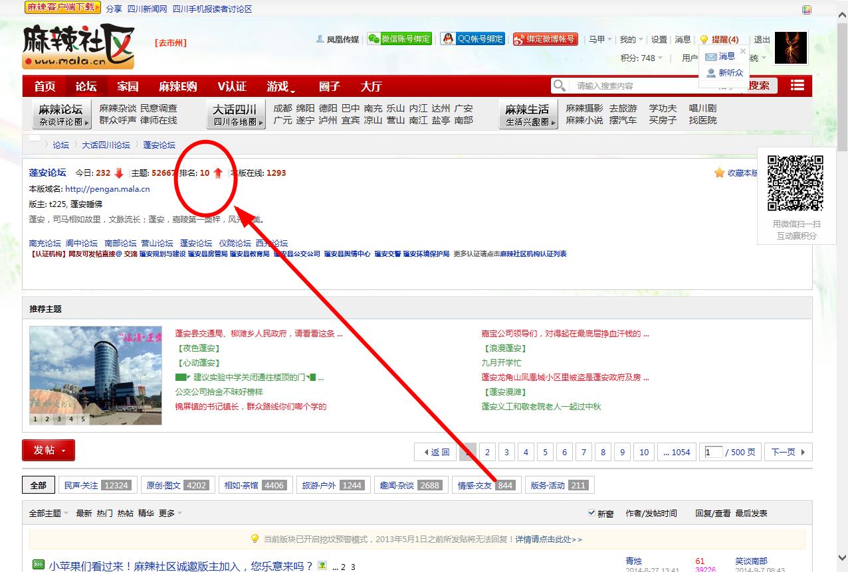
Task: Toggle the 新窗 checkbox
Action: (x=591, y=513)
